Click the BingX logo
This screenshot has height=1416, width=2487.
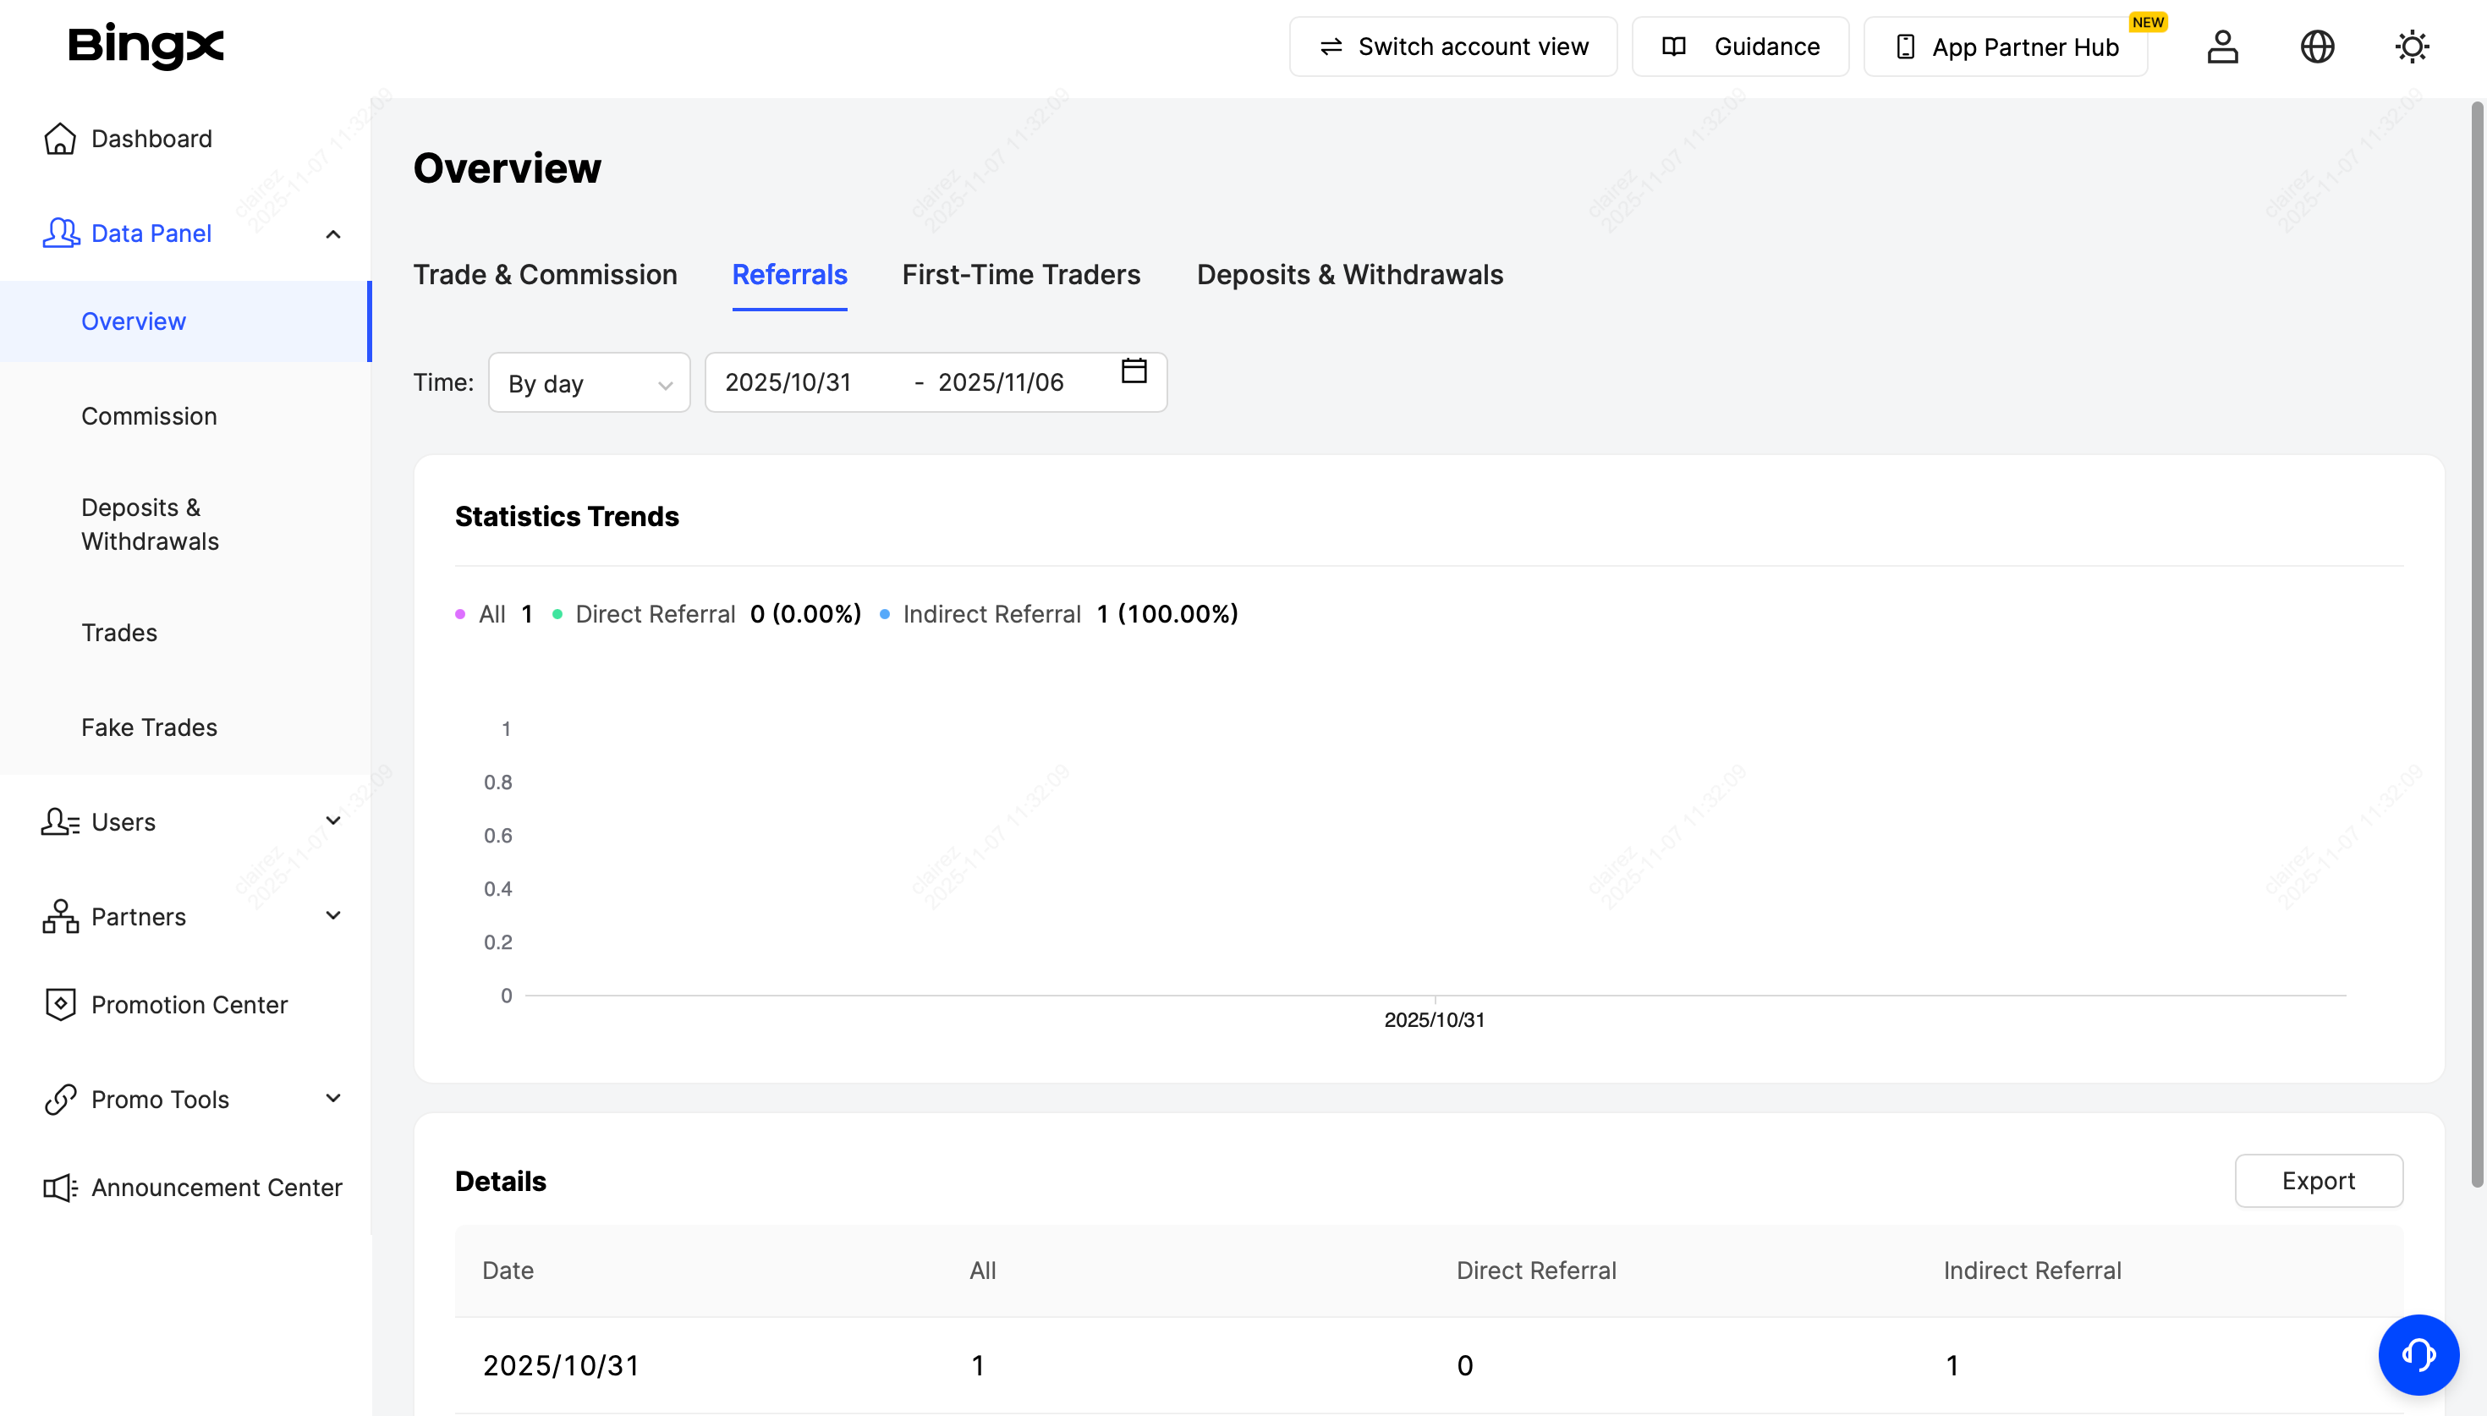[x=145, y=46]
